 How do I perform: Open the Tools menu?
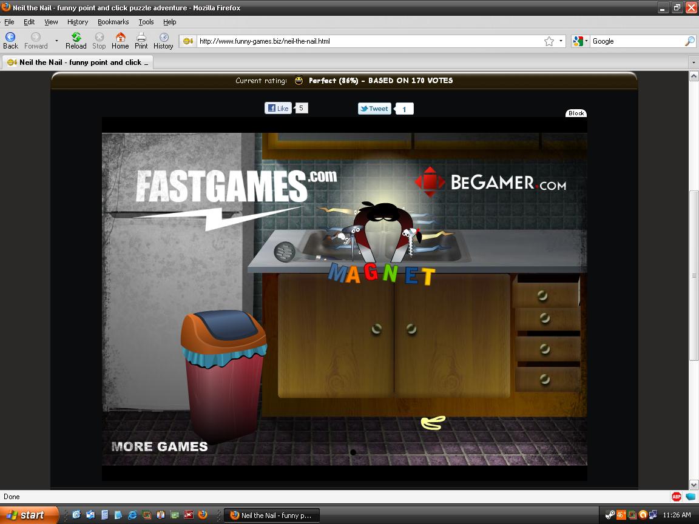(x=146, y=22)
